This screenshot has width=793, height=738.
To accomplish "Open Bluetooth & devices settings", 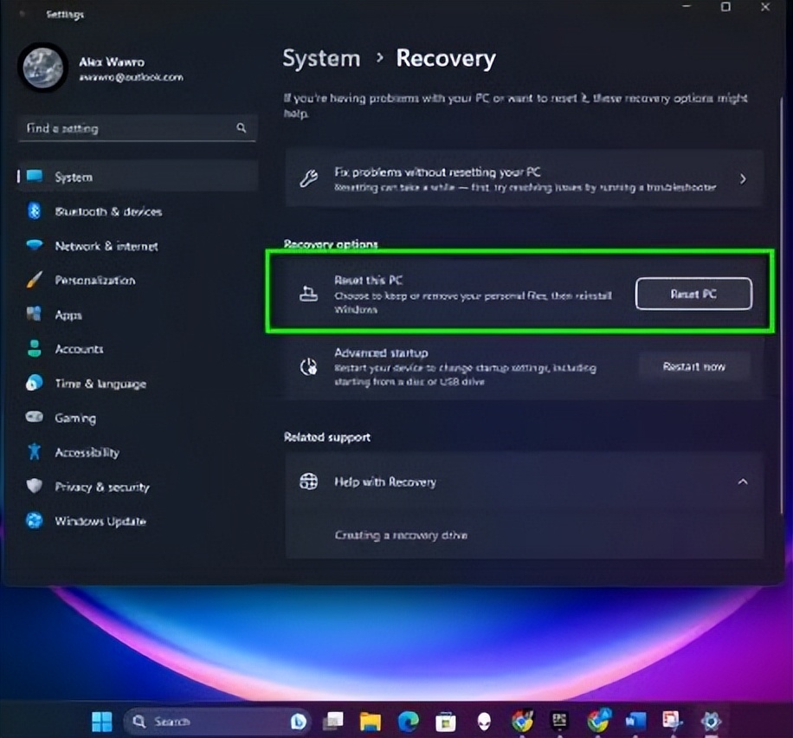I will click(33, 211).
